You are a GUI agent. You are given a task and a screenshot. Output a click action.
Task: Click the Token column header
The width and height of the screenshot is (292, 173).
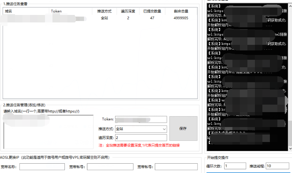tap(70, 11)
